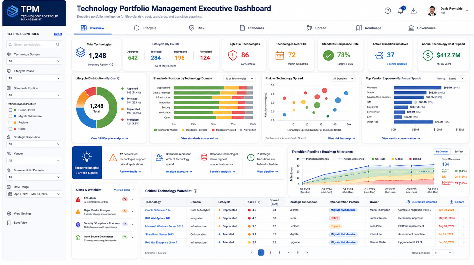Open the % of Technologies dropdown

[x=239, y=79]
